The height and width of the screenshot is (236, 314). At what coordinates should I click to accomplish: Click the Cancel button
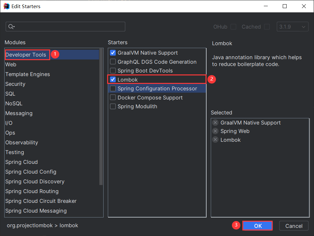point(294,226)
